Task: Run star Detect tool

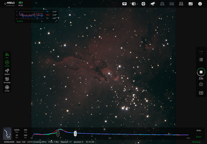Action: click(7, 72)
